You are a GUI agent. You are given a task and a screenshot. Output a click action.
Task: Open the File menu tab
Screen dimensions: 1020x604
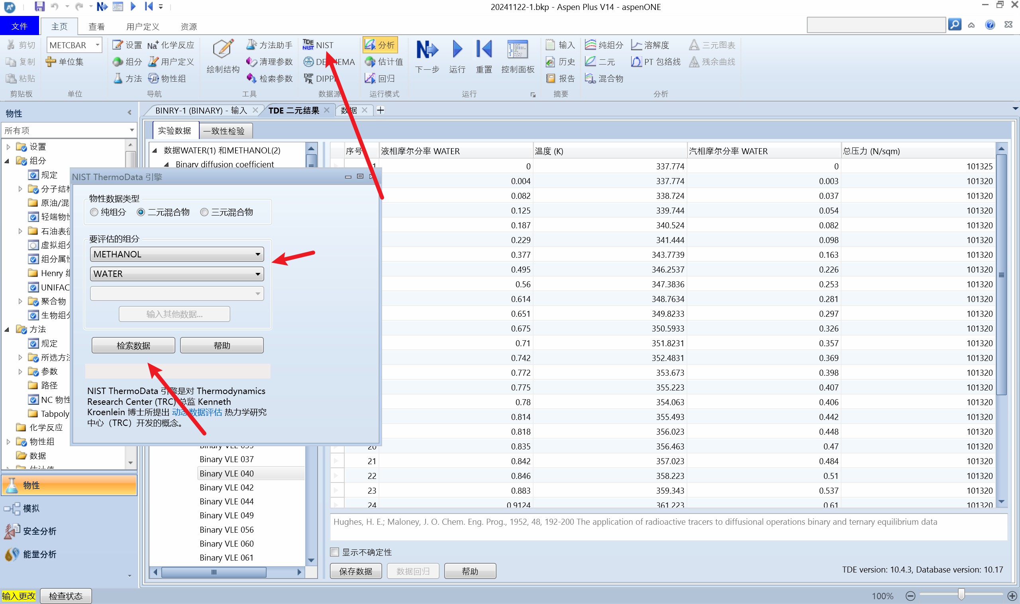pyautogui.click(x=20, y=26)
